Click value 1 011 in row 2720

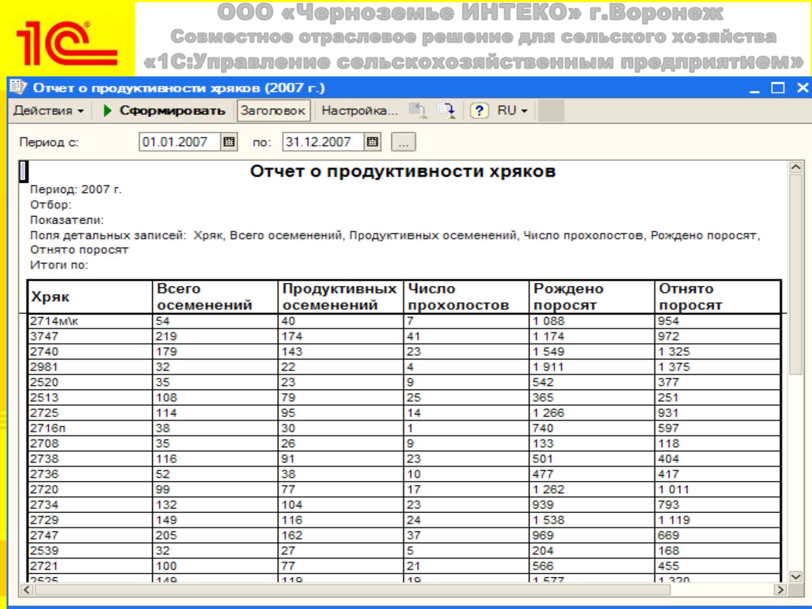[x=718, y=489]
